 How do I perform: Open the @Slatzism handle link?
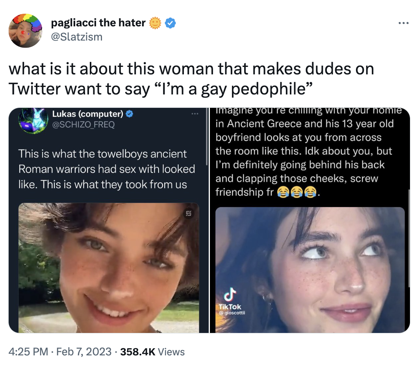point(77,37)
